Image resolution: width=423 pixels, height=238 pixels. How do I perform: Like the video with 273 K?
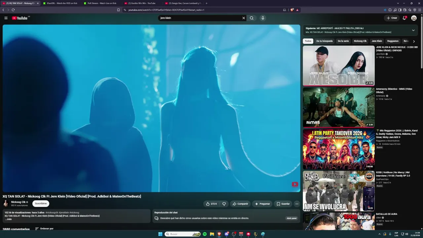pyautogui.click(x=211, y=204)
